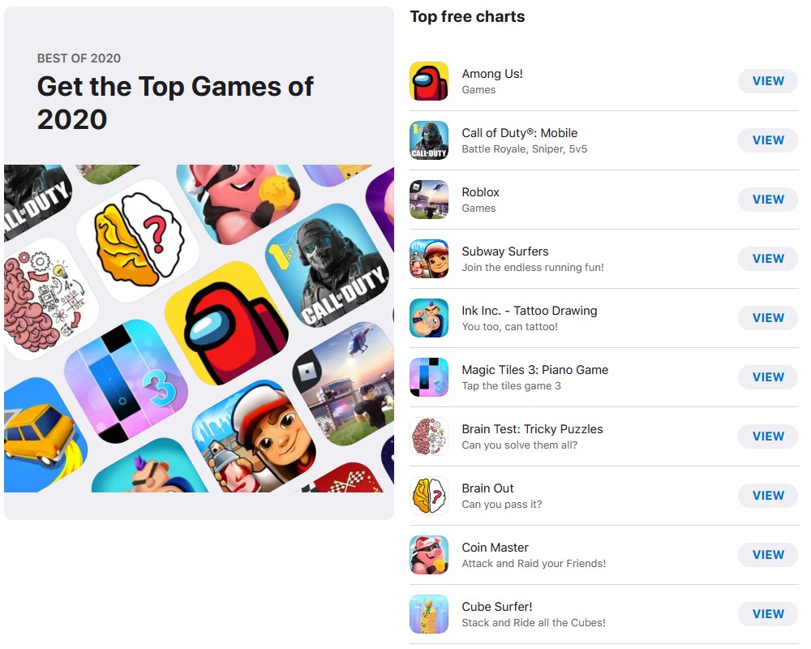811x649 pixels.
Task: Open the Brain Out app icon
Action: point(429,496)
